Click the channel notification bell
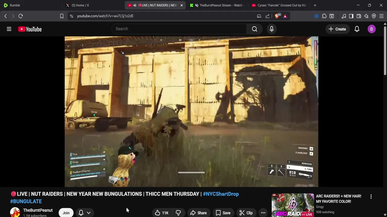387x217 pixels. coord(81,213)
